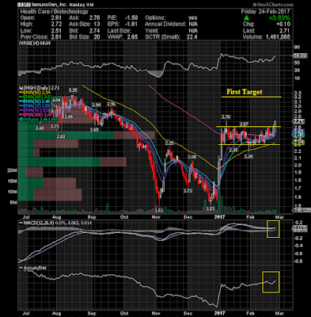Click the IMGN ticker symbol in header
The height and width of the screenshot is (317, 311).
(x=25, y=5)
